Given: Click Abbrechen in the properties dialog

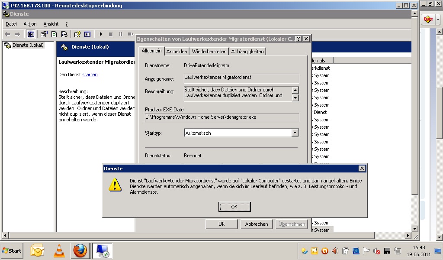Looking at the screenshot, I should click(x=256, y=224).
